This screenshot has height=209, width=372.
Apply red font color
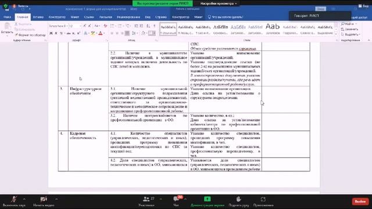point(101,33)
